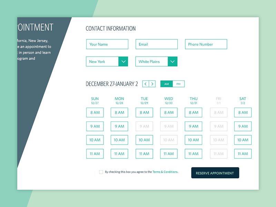Expand the White Plains city dropdown

(x=156, y=61)
